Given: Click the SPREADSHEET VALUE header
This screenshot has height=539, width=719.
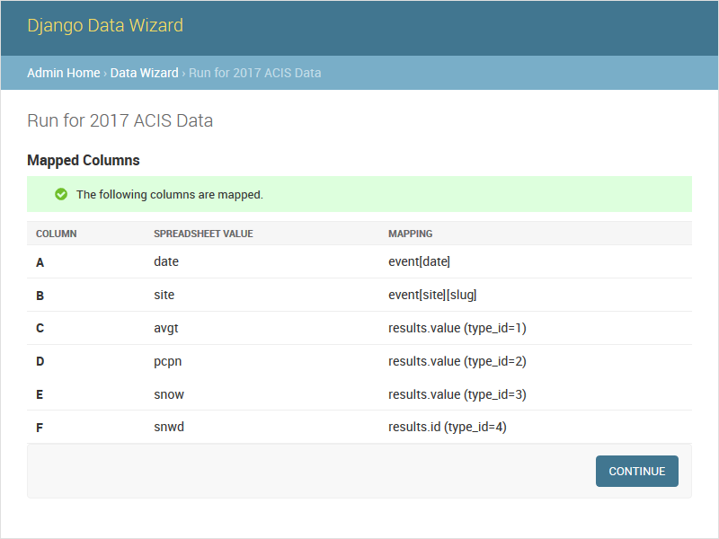Looking at the screenshot, I should click(203, 234).
